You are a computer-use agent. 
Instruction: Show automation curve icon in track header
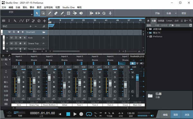pyautogui.click(x=22, y=21)
